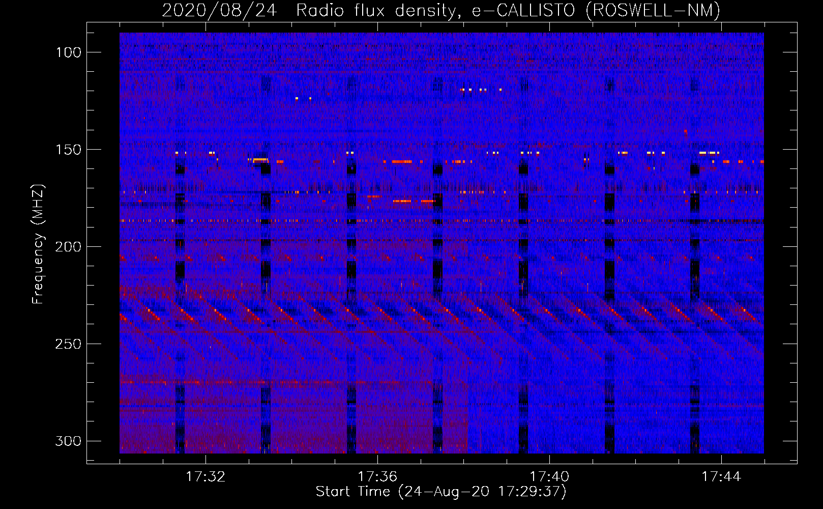The width and height of the screenshot is (823, 509).
Task: Click the 300 frequency tick label
Action: pyautogui.click(x=68, y=441)
